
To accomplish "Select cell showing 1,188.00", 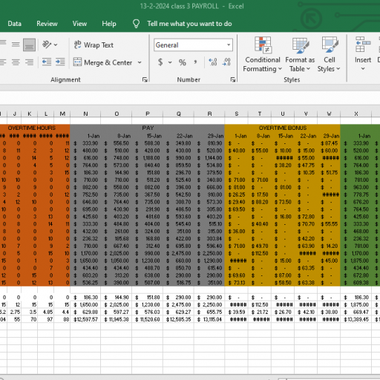I will tap(148, 158).
